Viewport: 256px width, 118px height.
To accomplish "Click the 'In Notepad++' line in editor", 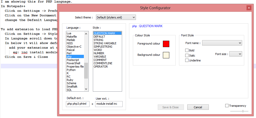I will click(x=13, y=6).
